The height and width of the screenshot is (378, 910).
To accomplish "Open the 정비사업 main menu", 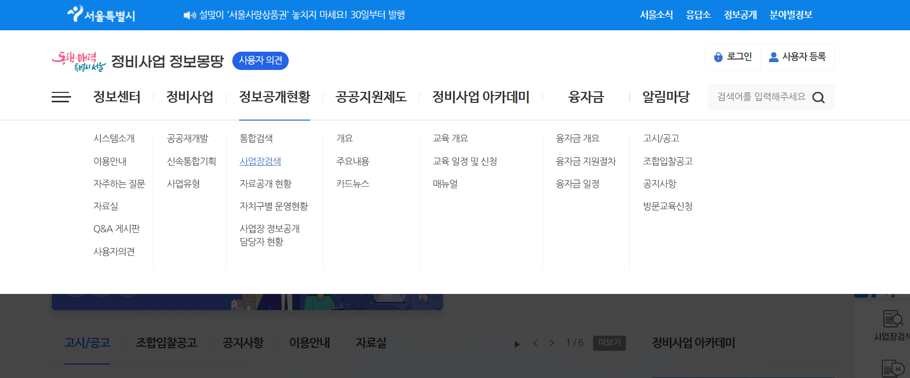I will point(190,97).
